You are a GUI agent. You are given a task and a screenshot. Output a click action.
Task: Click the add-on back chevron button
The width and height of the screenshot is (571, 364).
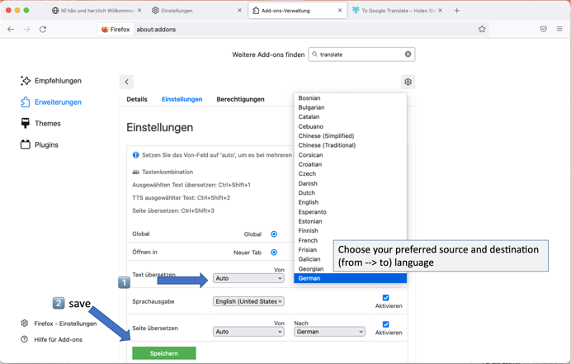point(126,82)
